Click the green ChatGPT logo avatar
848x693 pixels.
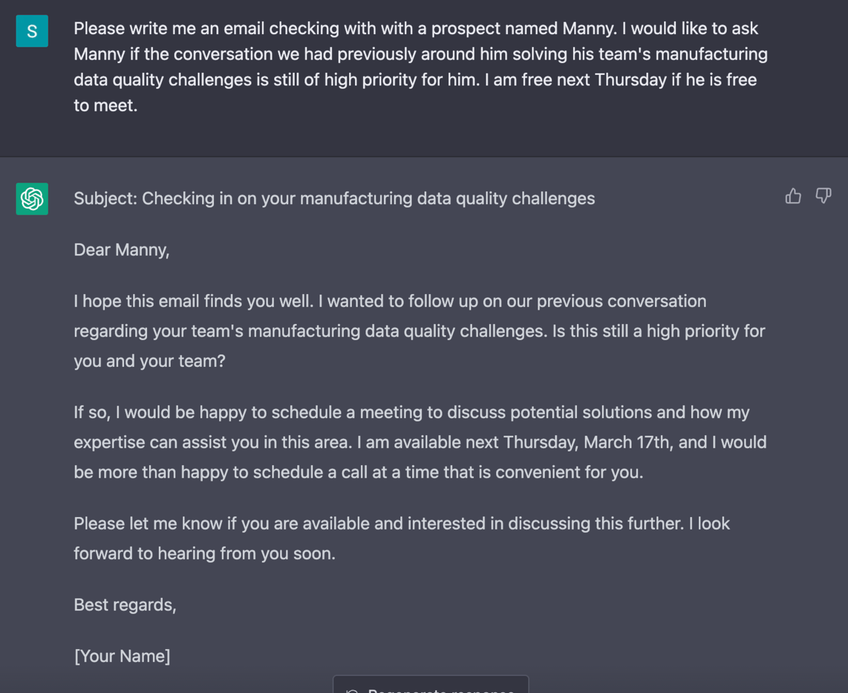[x=32, y=199]
